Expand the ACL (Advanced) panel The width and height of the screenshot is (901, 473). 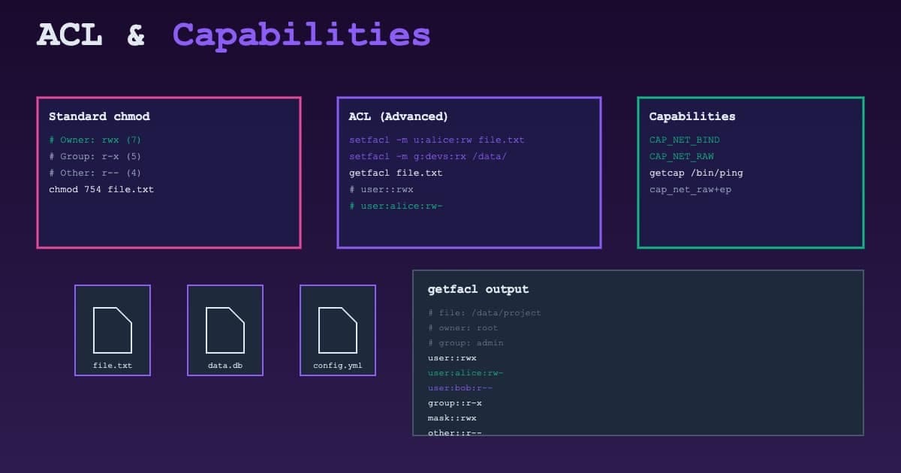(x=399, y=116)
